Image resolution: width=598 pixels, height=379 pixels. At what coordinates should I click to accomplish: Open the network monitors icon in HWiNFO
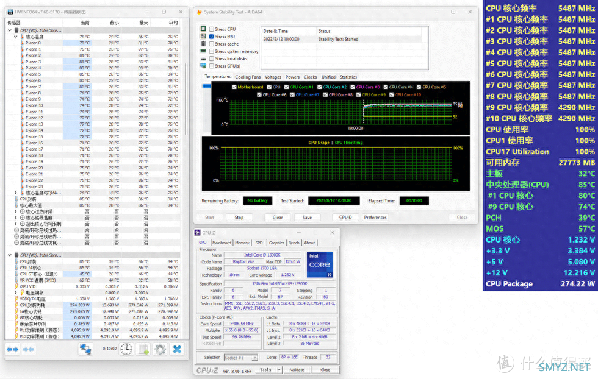click(x=85, y=349)
